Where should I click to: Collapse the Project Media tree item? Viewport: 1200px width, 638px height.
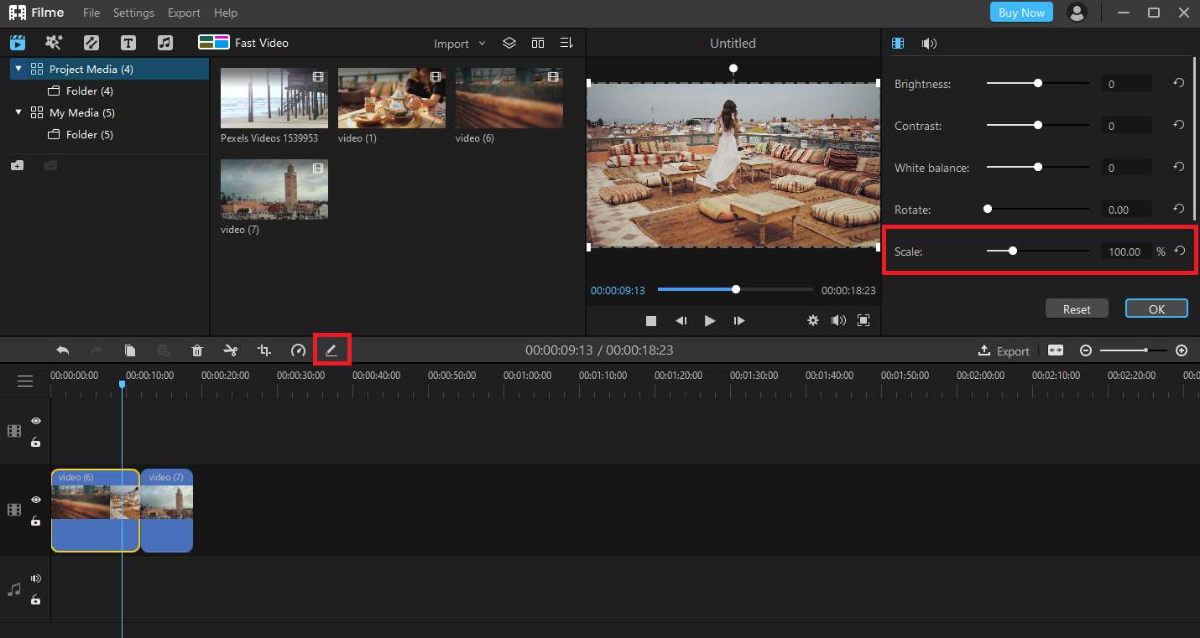point(18,69)
